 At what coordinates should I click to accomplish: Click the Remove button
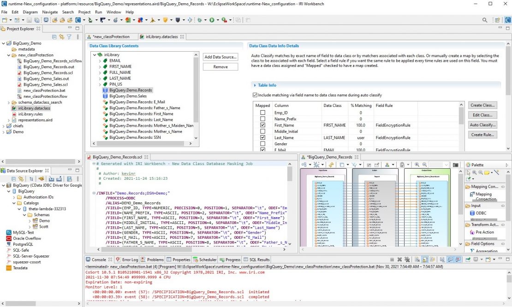(220, 67)
